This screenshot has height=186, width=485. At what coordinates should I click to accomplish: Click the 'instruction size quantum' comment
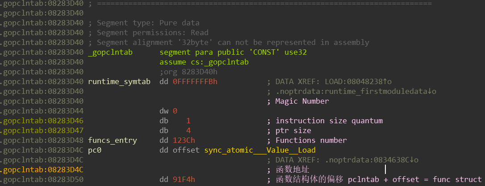coord(329,121)
